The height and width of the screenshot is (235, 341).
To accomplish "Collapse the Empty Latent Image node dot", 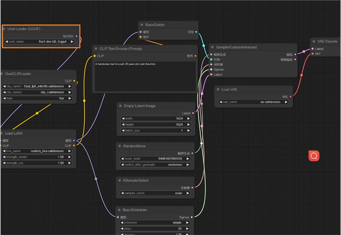I will coord(120,106).
